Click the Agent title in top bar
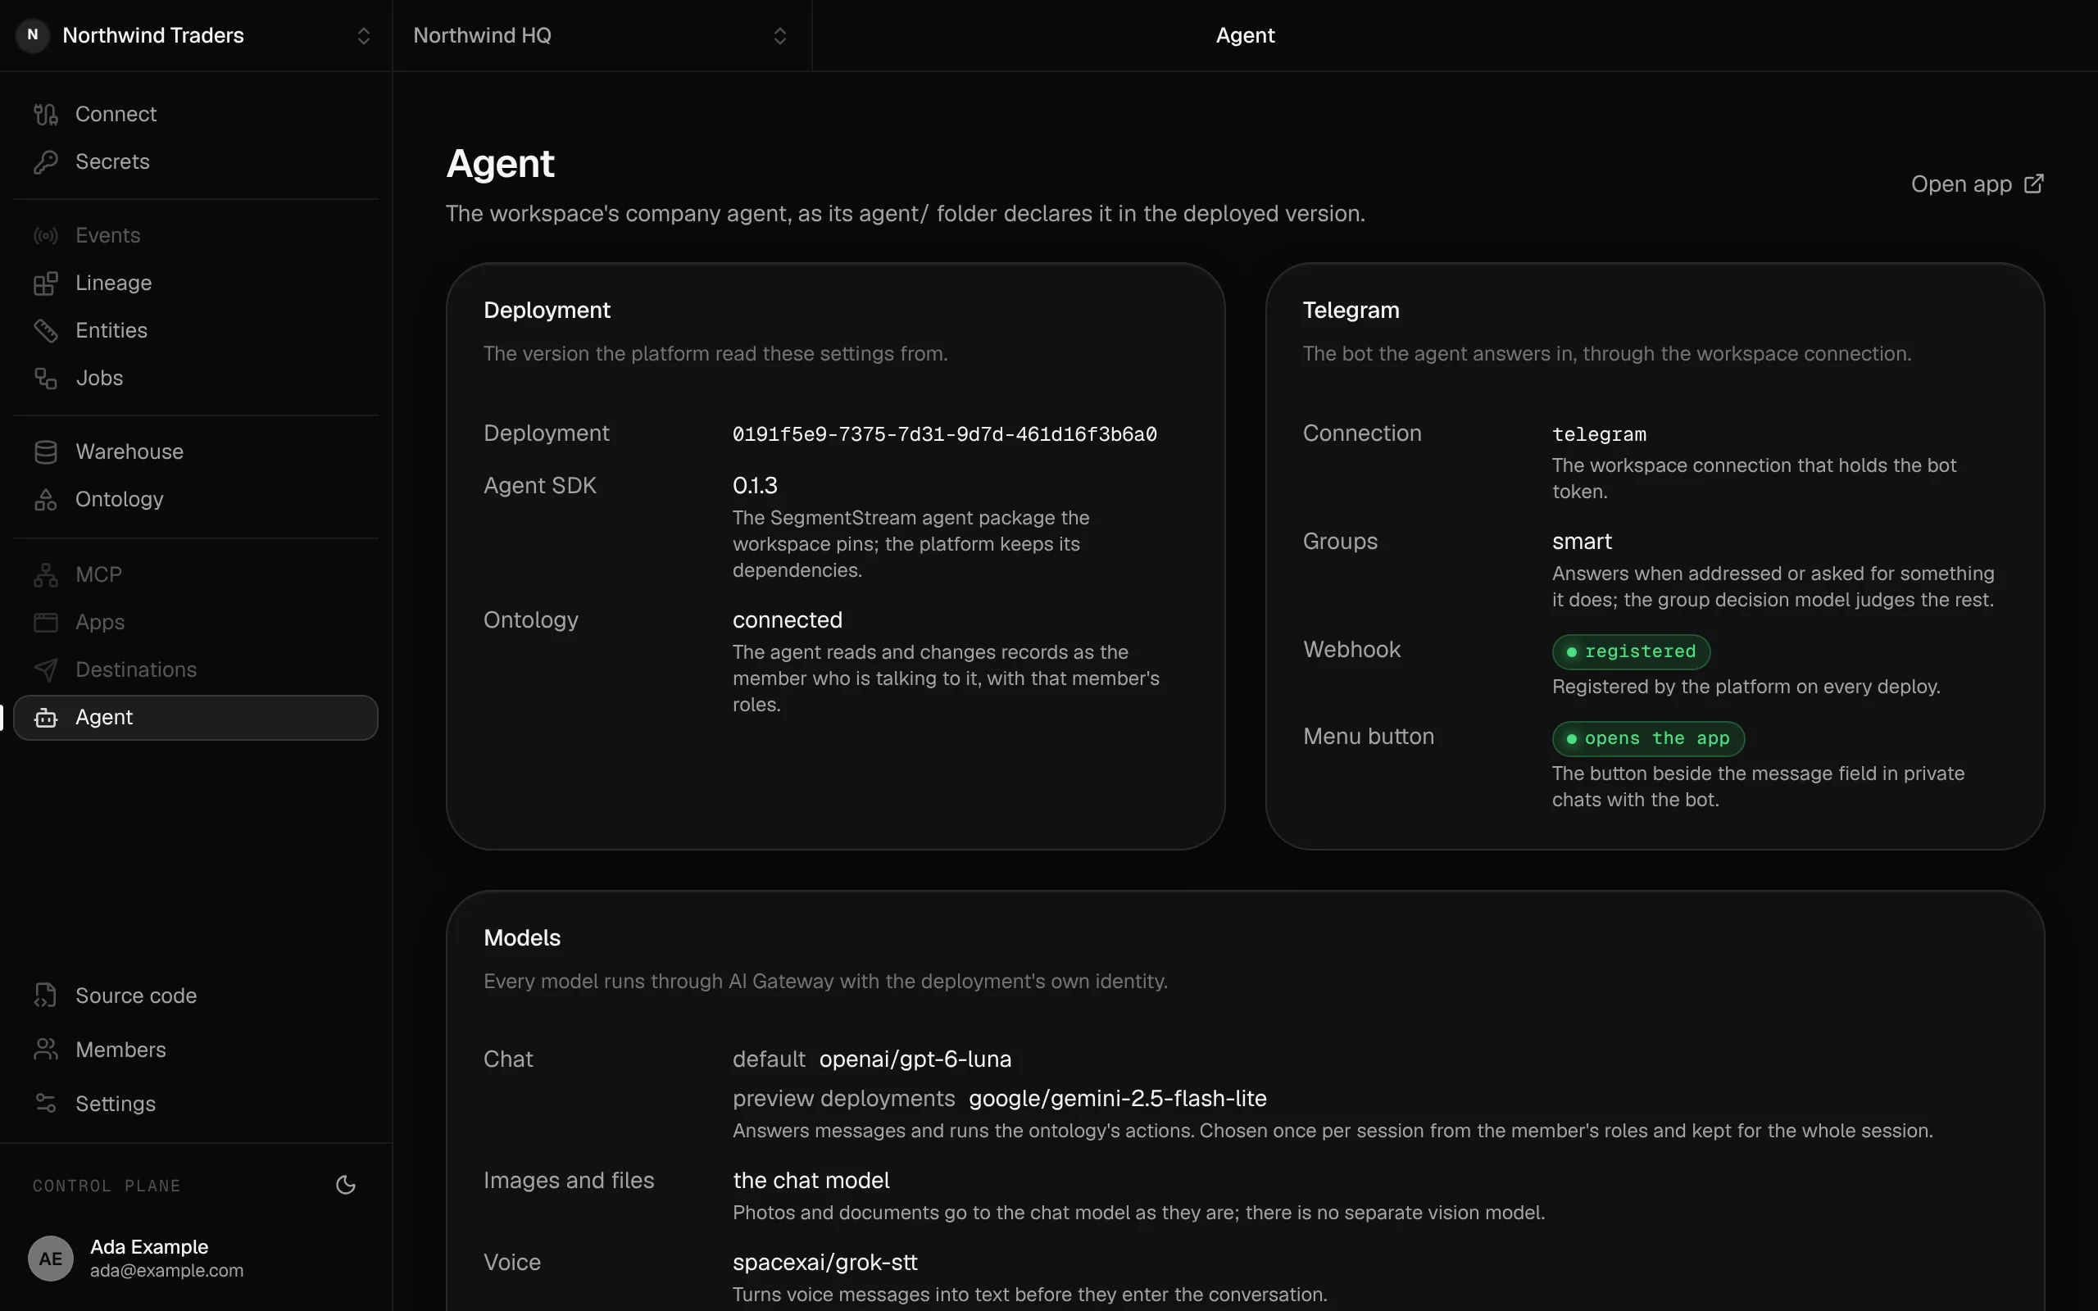2098x1311 pixels. [1245, 35]
